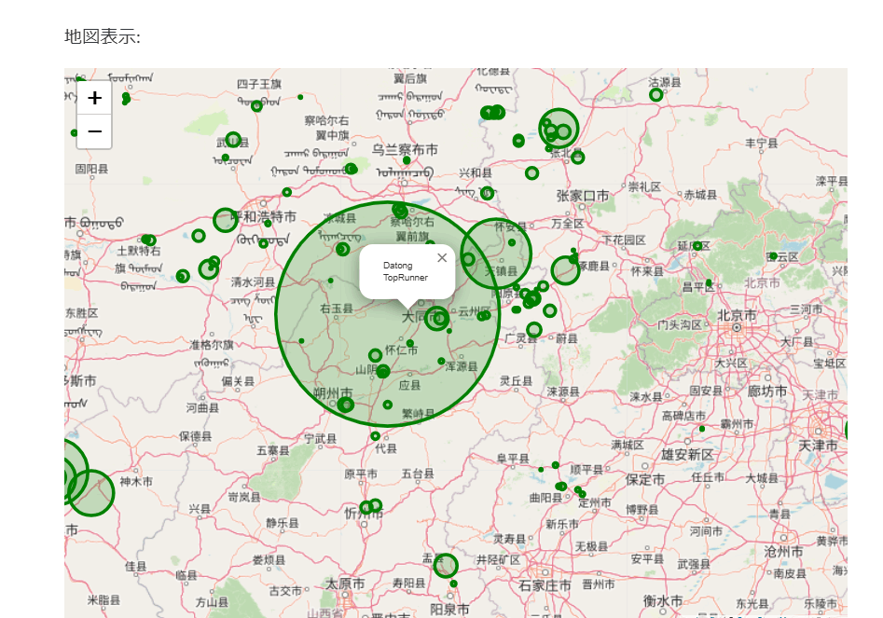
Task: Click the Datong TopRunner popup text
Action: click(x=406, y=271)
